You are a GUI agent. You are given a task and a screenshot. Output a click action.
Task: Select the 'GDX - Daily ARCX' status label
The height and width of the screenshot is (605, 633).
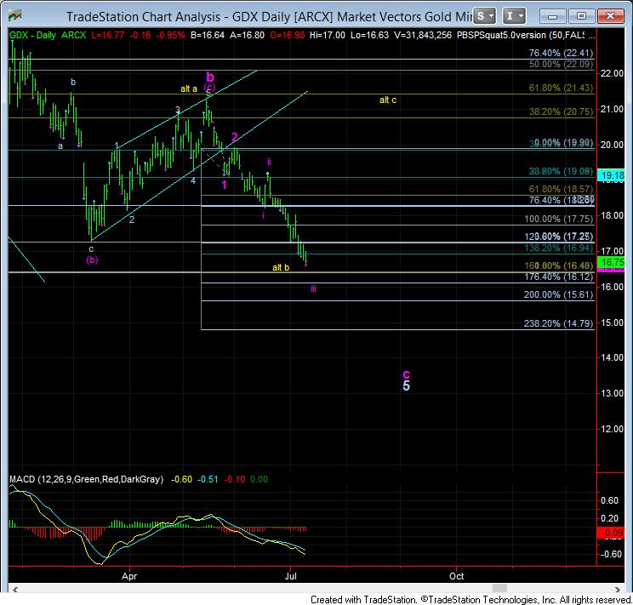[48, 35]
